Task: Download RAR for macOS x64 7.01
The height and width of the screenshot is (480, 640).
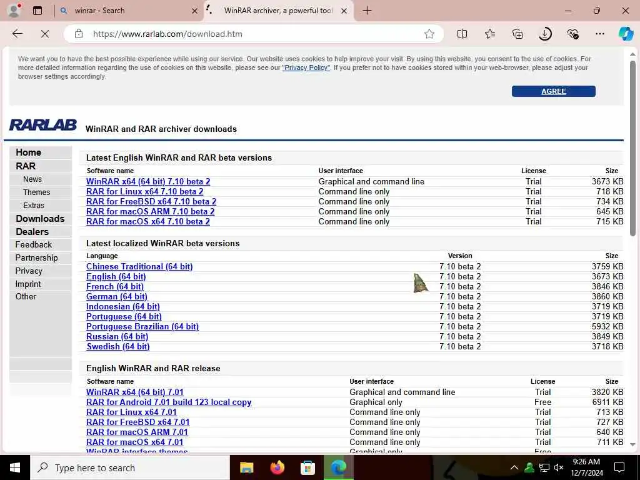Action: [135, 442]
